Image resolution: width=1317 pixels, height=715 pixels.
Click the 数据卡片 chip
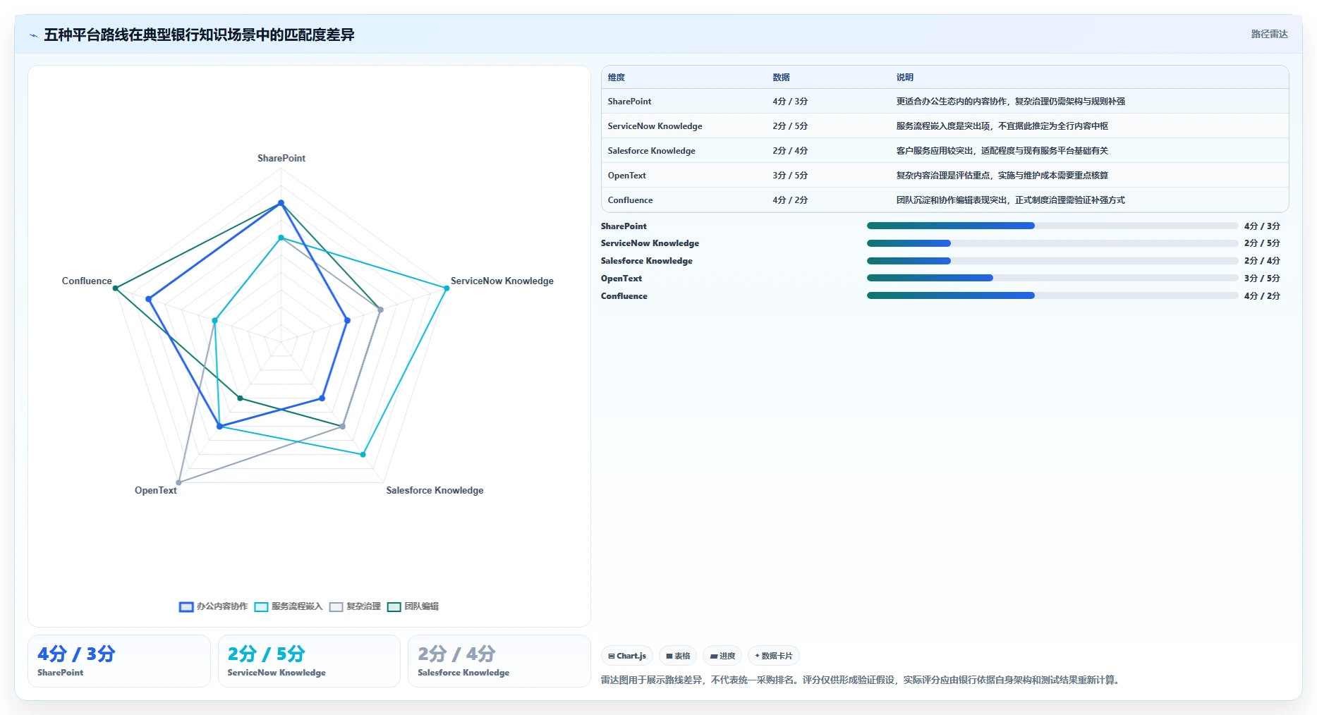[x=774, y=656]
